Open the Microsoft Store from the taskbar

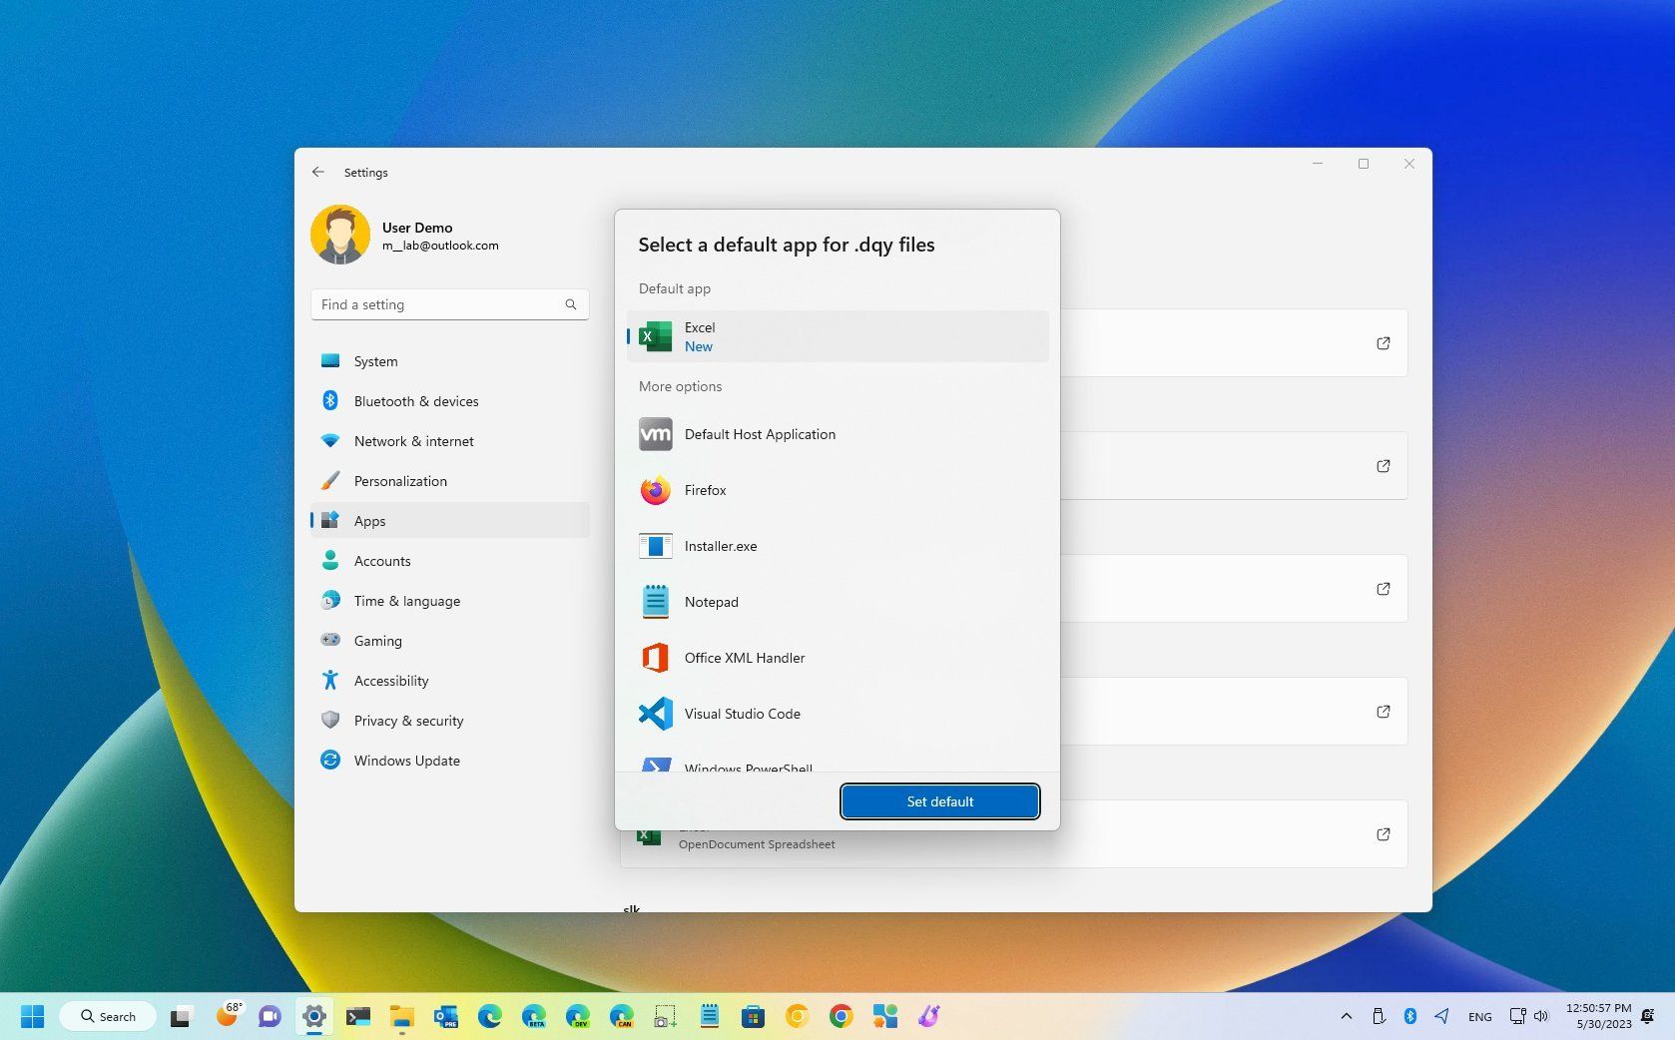pos(751,1016)
